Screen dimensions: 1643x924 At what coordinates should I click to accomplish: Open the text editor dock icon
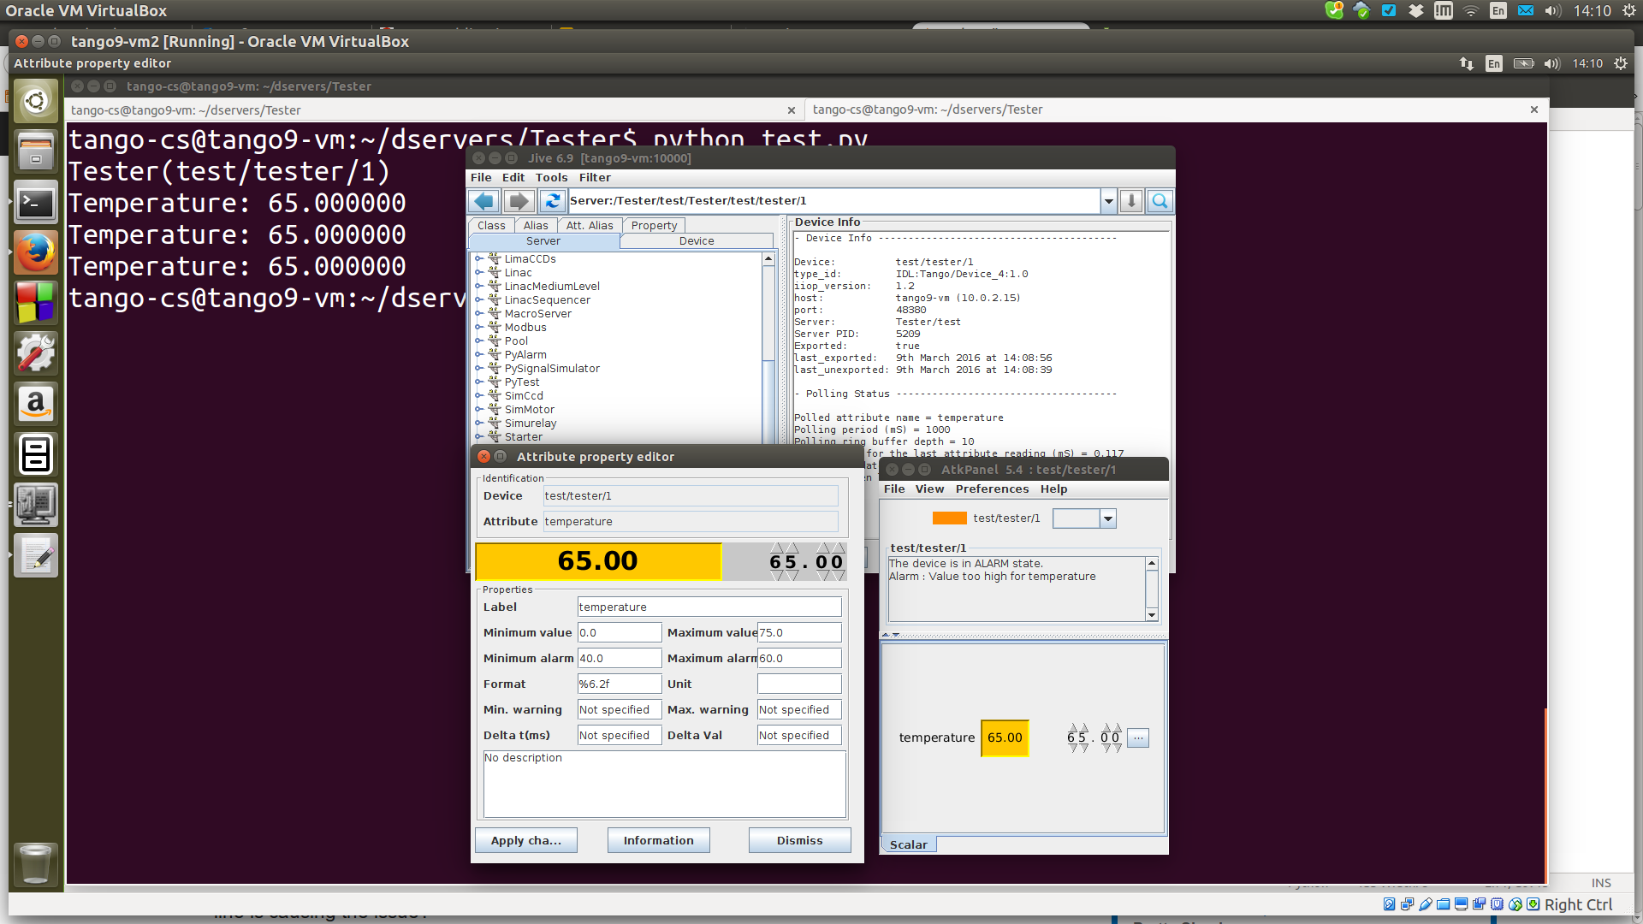(x=36, y=555)
